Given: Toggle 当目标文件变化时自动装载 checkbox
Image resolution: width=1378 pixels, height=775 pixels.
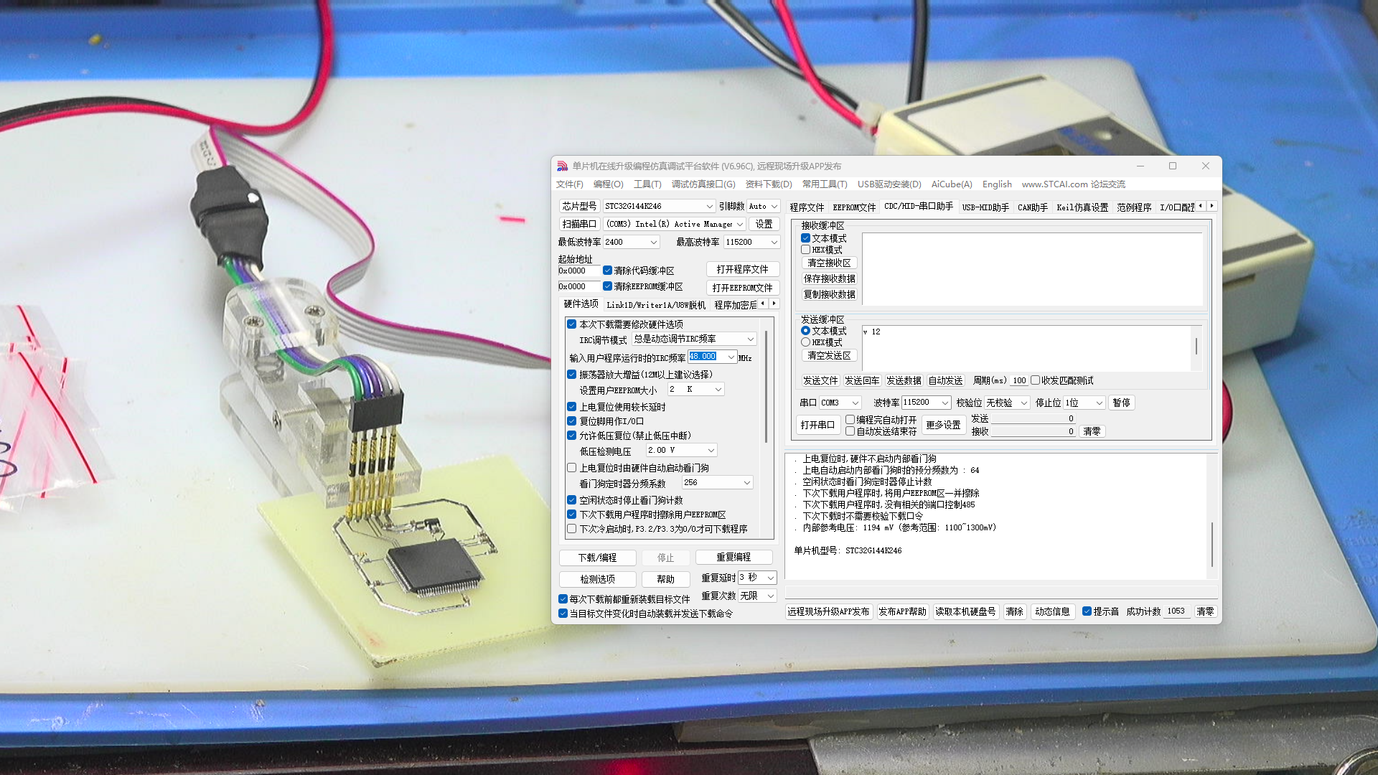Looking at the screenshot, I should pos(563,614).
